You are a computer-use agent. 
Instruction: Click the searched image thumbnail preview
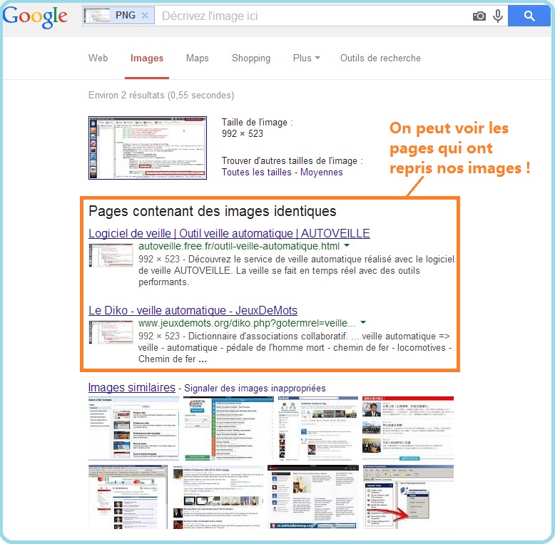point(146,147)
